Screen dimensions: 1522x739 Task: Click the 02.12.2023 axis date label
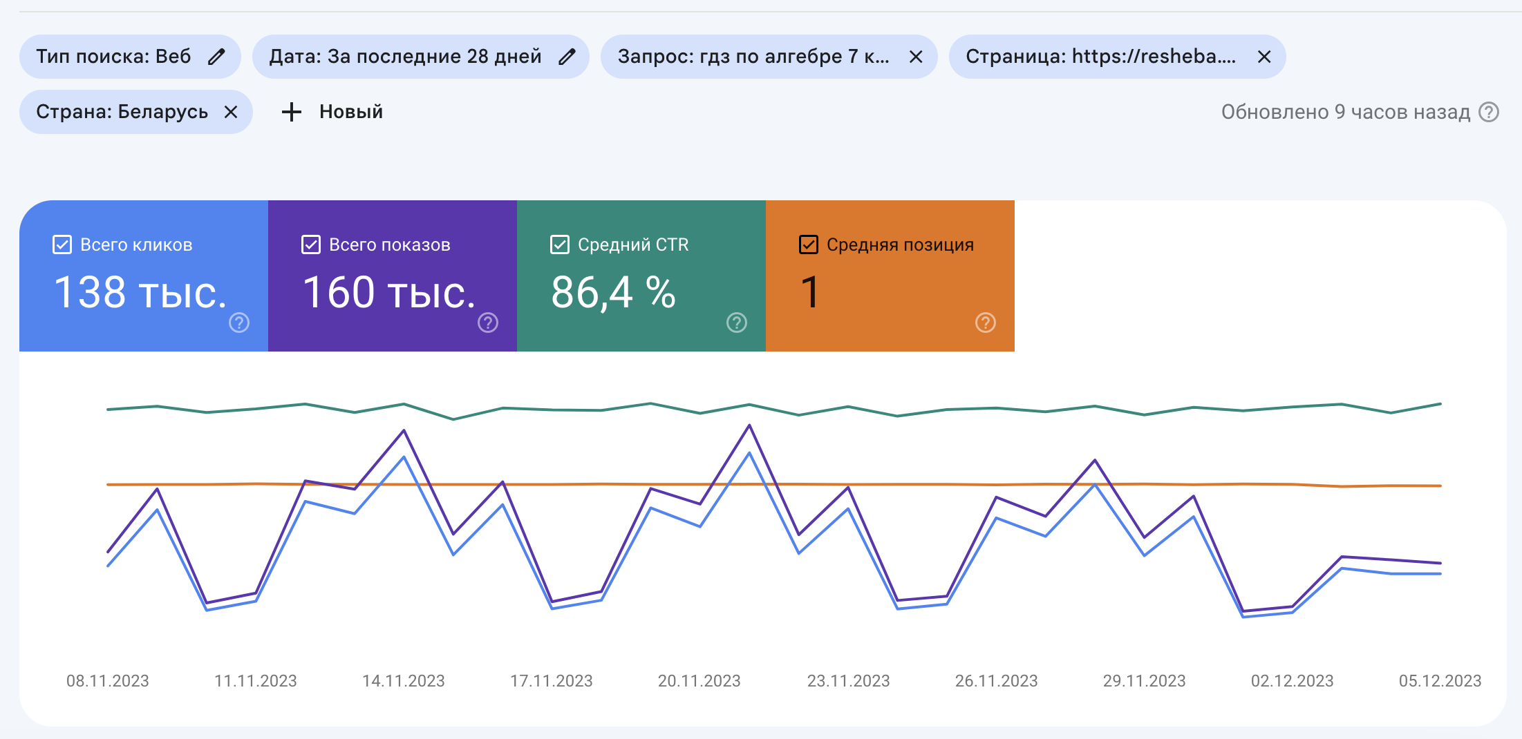1293,681
